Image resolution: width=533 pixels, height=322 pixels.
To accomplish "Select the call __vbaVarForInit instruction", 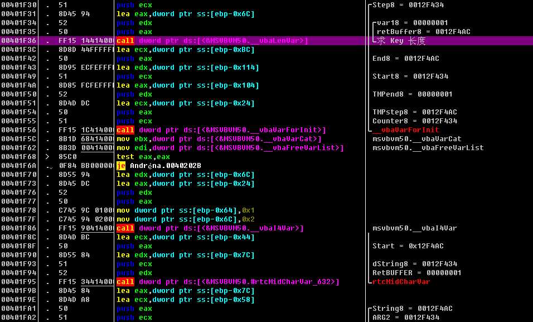I will coord(221,130).
